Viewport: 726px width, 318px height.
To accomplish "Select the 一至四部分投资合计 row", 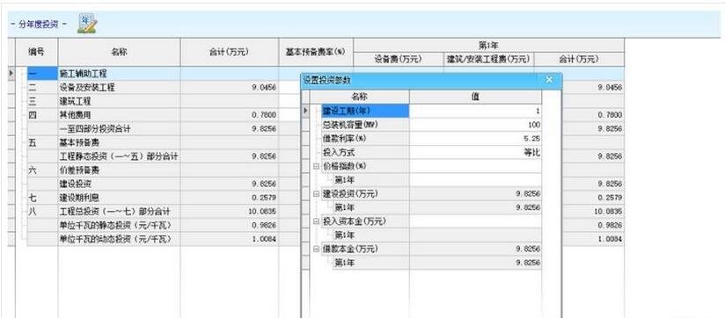I will (119, 128).
